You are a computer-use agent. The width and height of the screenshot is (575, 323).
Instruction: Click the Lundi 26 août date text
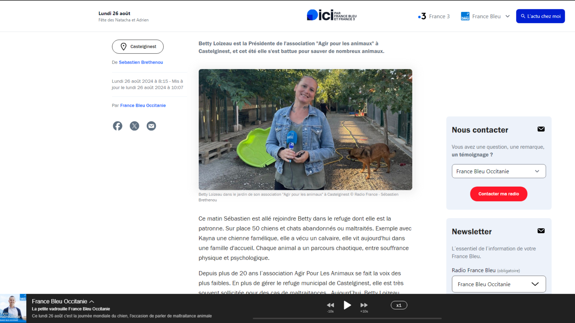tap(114, 13)
